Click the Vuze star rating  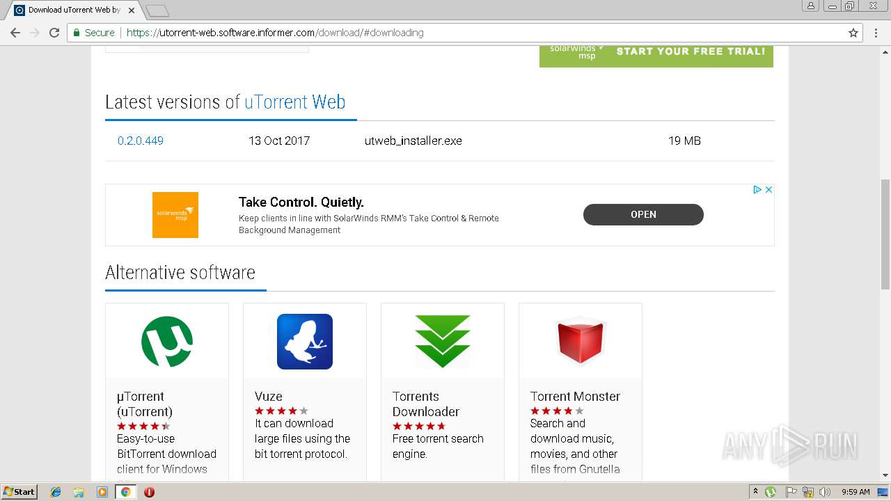coord(281,411)
